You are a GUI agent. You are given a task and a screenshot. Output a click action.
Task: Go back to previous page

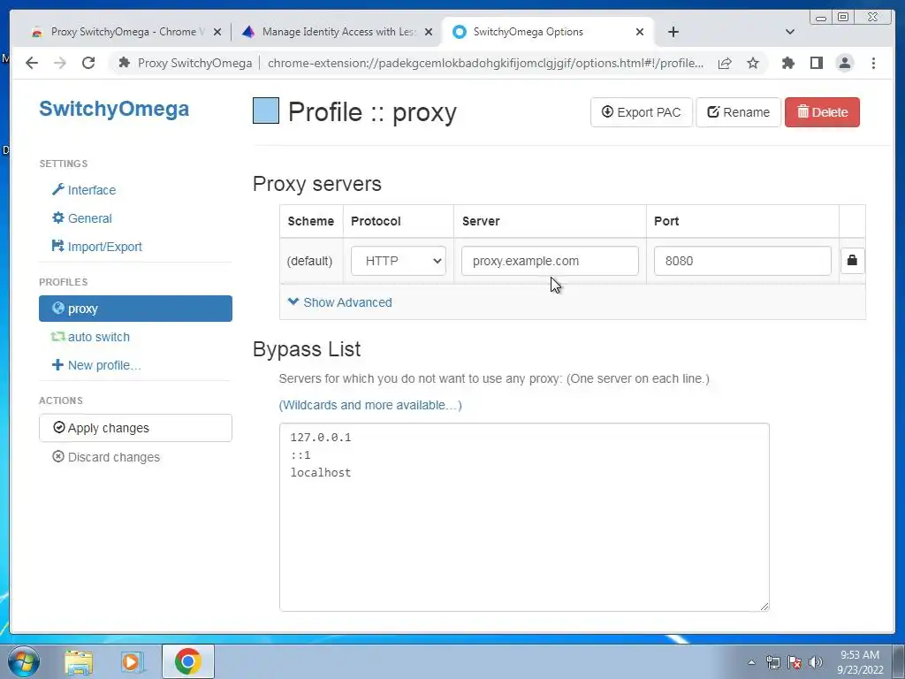(32, 63)
